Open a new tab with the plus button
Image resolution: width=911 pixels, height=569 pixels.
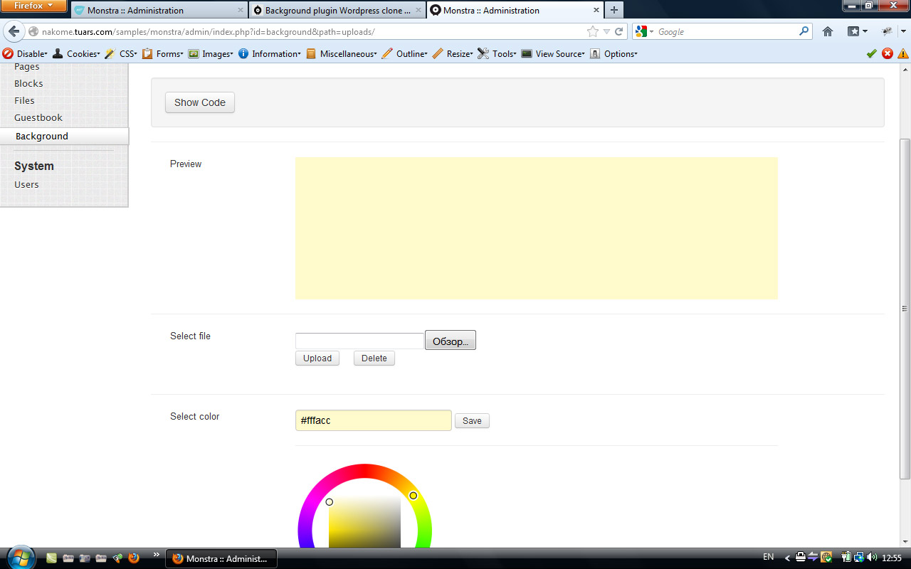(614, 10)
